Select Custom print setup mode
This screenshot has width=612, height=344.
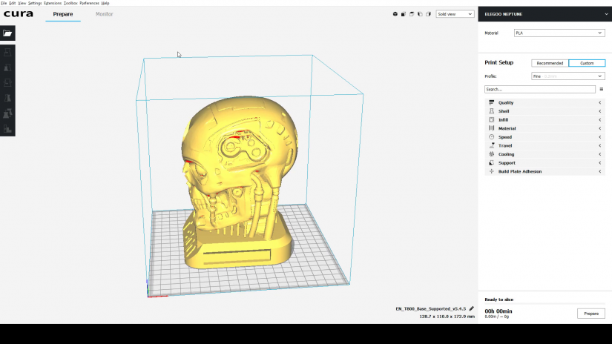click(x=587, y=63)
